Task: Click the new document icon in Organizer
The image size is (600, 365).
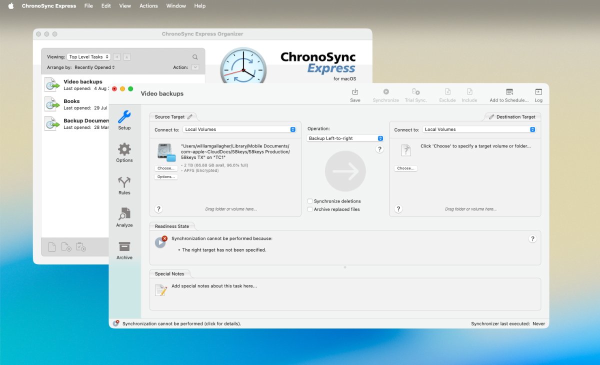Action: coord(51,246)
